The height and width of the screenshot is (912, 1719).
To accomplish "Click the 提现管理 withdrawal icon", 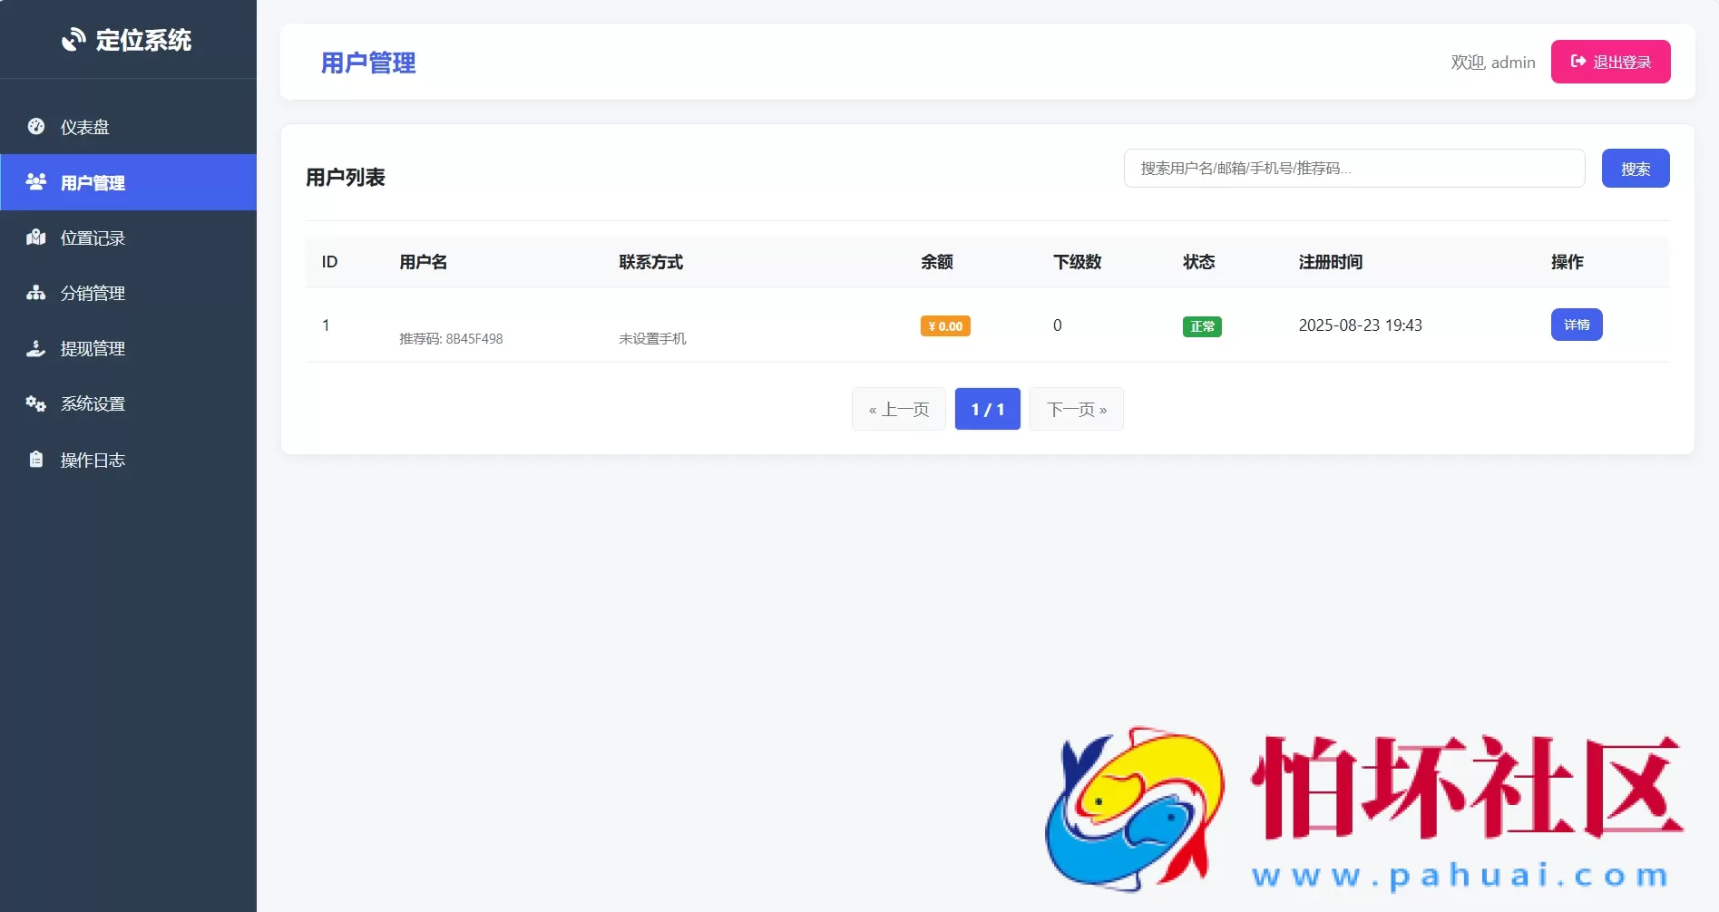I will pos(35,348).
